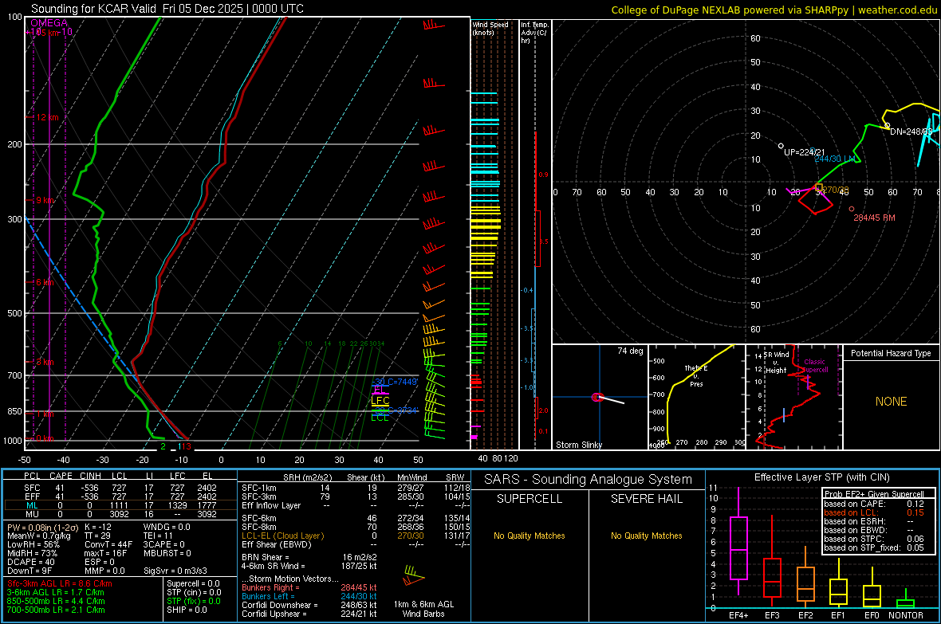941x624 pixels.
Task: Click '3-6km AGL LR = 1.7 C/km'
Action: (x=57, y=592)
